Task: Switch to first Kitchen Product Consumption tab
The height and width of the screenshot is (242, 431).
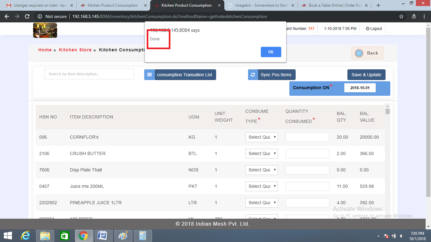Action: click(x=113, y=5)
